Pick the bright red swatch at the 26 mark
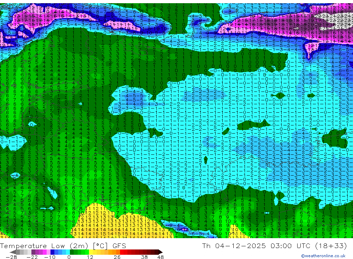The width and height of the screenshot is (353, 259). (x=122, y=252)
